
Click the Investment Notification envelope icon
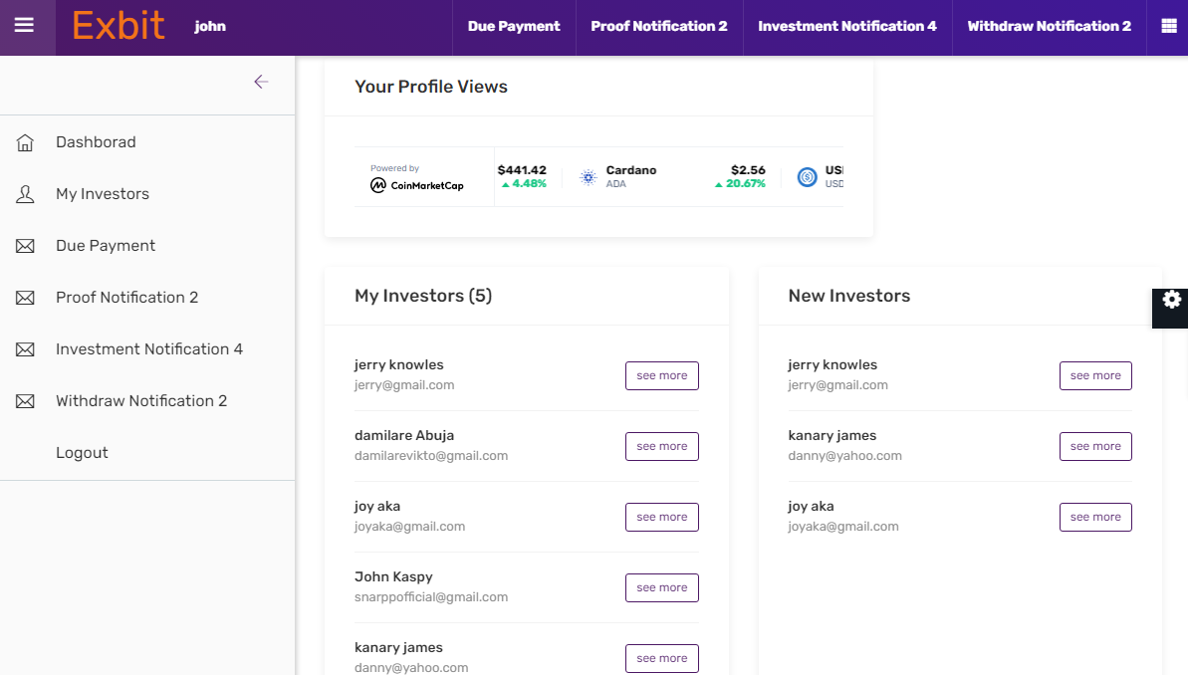24,348
